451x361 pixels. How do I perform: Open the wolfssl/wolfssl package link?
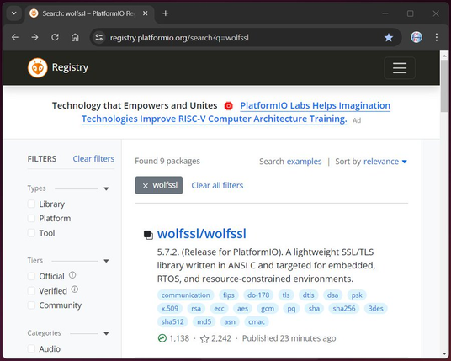tap(202, 234)
